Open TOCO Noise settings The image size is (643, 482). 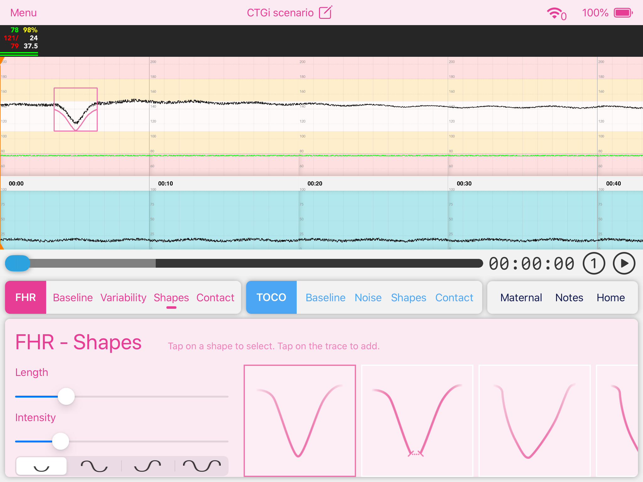coord(368,297)
